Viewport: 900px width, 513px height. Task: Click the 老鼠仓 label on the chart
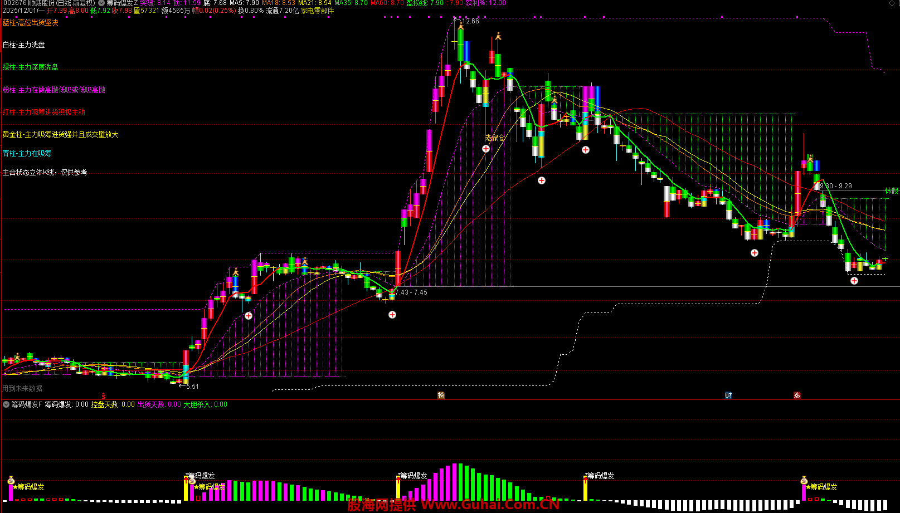(495, 138)
